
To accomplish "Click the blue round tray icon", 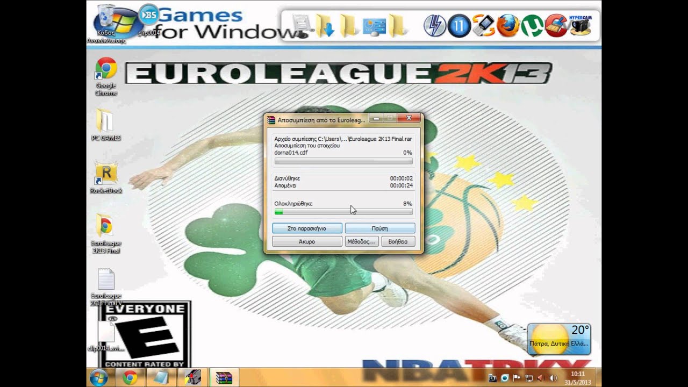I will point(505,378).
